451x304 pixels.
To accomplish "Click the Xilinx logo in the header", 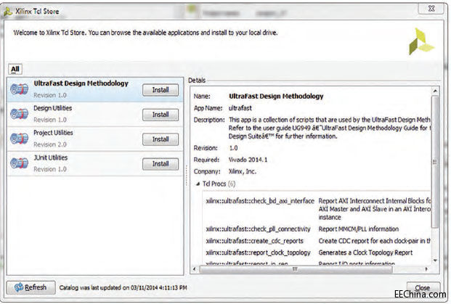I will [421, 42].
